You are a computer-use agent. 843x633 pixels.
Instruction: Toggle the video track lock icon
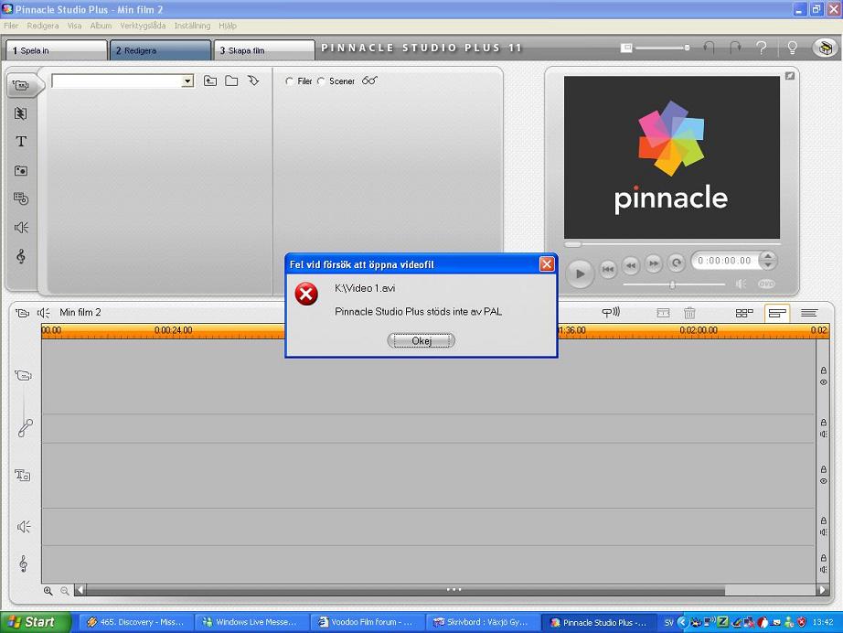click(823, 370)
